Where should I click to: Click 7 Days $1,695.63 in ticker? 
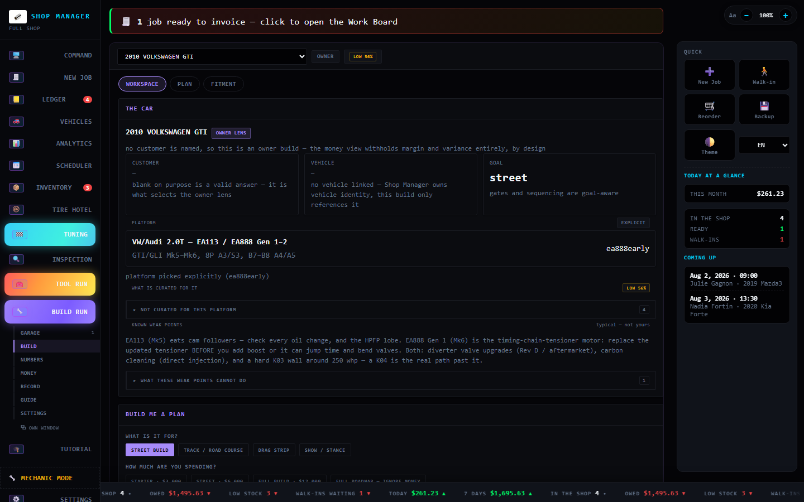tap(498, 493)
